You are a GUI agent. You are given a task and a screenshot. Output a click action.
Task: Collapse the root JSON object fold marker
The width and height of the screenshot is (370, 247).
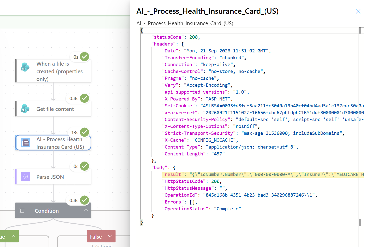pos(141,30)
